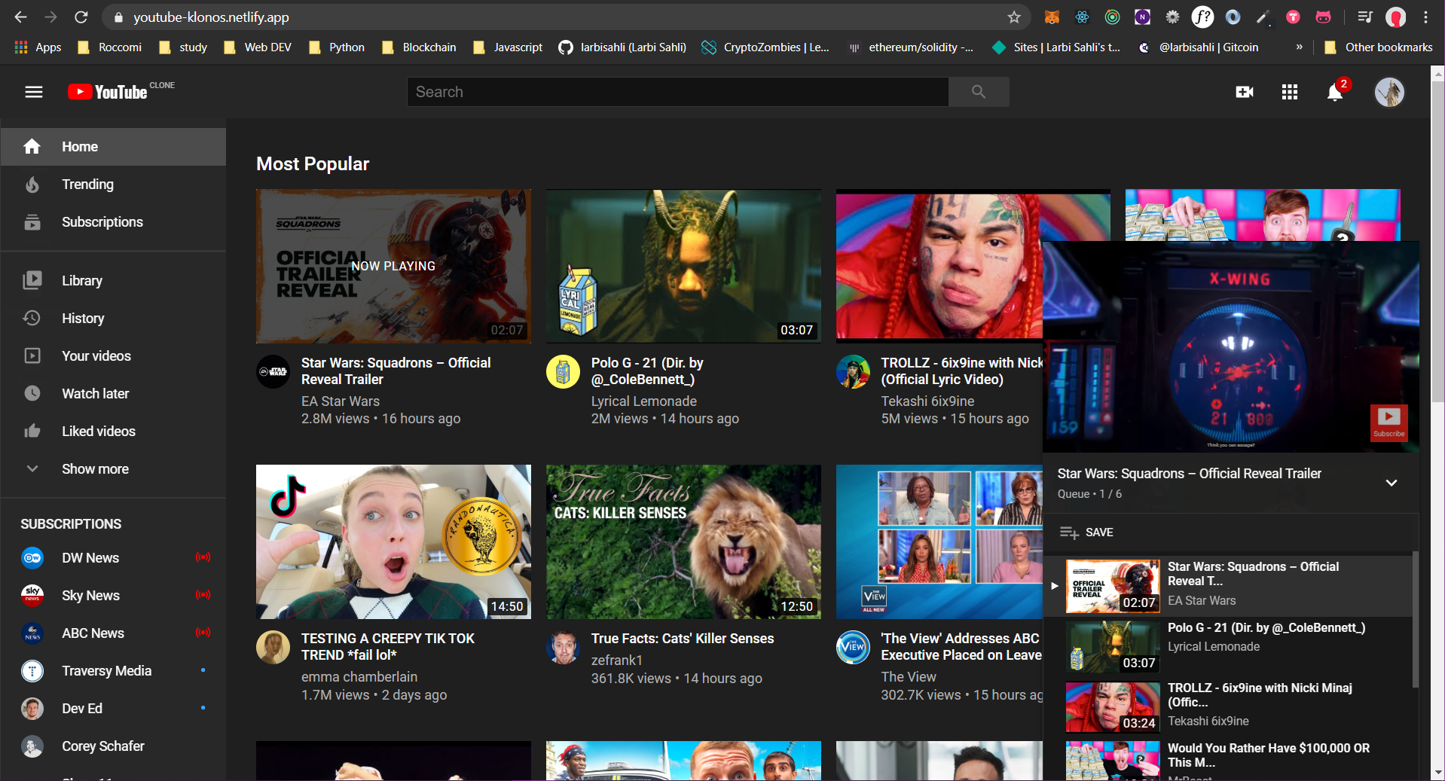Click the Sky News channel avatar

[32, 595]
